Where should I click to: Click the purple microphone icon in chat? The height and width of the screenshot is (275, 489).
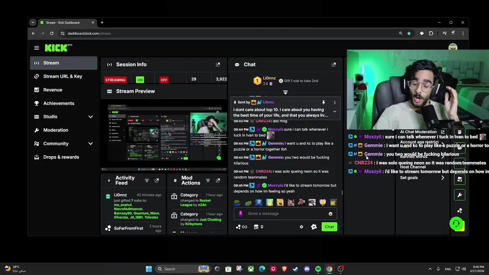point(240,214)
